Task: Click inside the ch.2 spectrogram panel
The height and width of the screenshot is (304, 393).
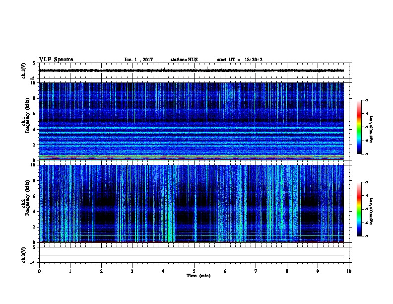Action: point(192,204)
